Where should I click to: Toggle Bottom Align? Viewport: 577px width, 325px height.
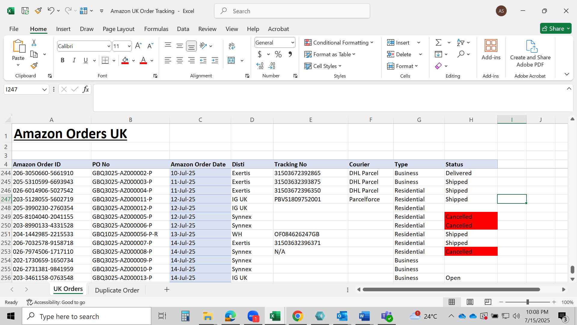[191, 46]
